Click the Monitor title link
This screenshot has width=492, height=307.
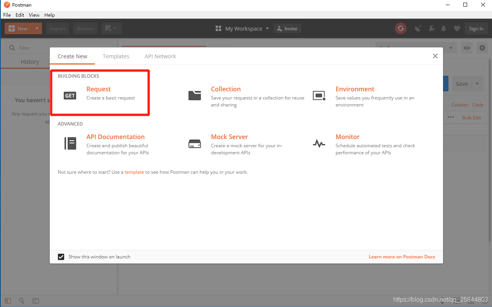347,137
